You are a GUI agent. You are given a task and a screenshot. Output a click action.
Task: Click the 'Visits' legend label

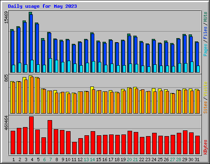pos(205,89)
